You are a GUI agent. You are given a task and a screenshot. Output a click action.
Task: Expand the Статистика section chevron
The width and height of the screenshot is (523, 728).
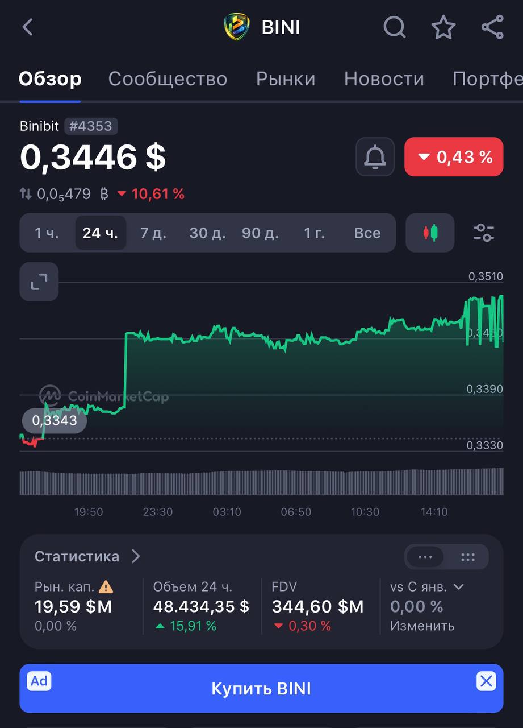pos(135,556)
